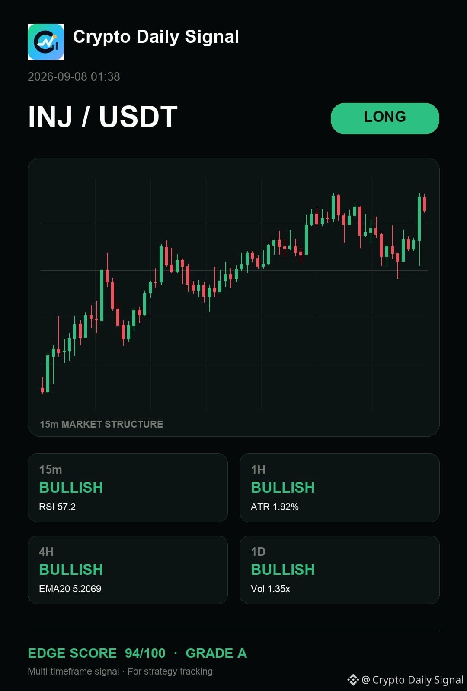Click the RSI 57.2 indicator value

tap(57, 507)
